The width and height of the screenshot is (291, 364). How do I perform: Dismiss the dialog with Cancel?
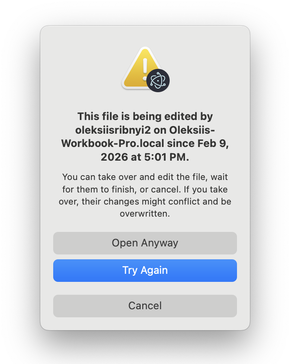point(145,306)
